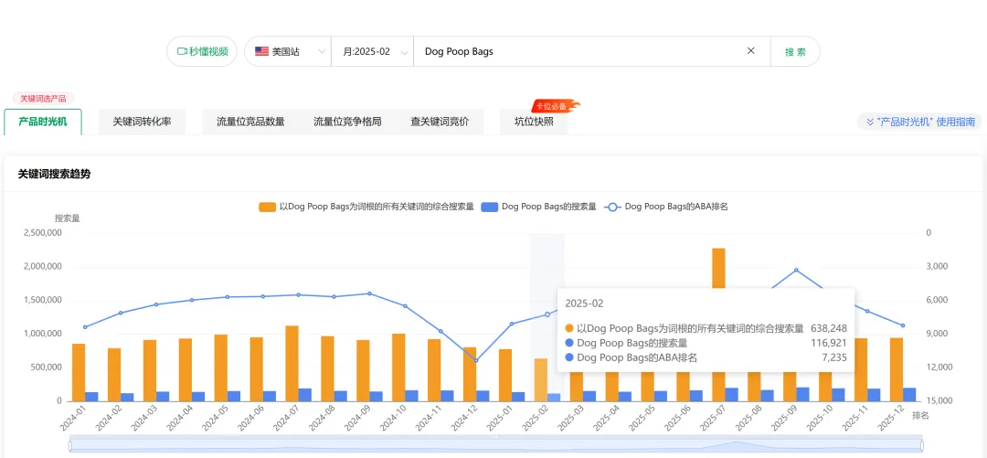Image resolution: width=987 pixels, height=458 pixels.
Task: Click the right handle of the zoom slider
Action: click(x=922, y=445)
